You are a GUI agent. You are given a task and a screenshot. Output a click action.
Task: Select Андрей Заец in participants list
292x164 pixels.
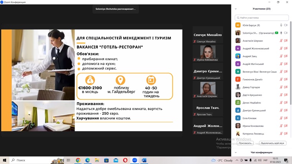click(262, 56)
